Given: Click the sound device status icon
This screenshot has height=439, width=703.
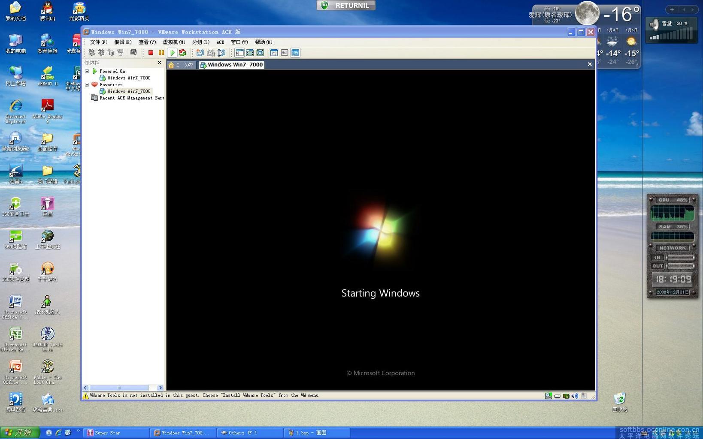Looking at the screenshot, I should 575,396.
